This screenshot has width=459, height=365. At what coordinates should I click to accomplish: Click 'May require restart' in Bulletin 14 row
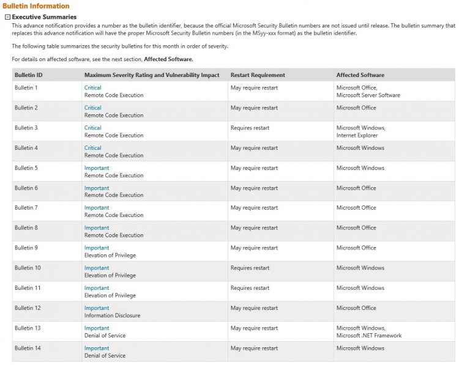click(254, 348)
